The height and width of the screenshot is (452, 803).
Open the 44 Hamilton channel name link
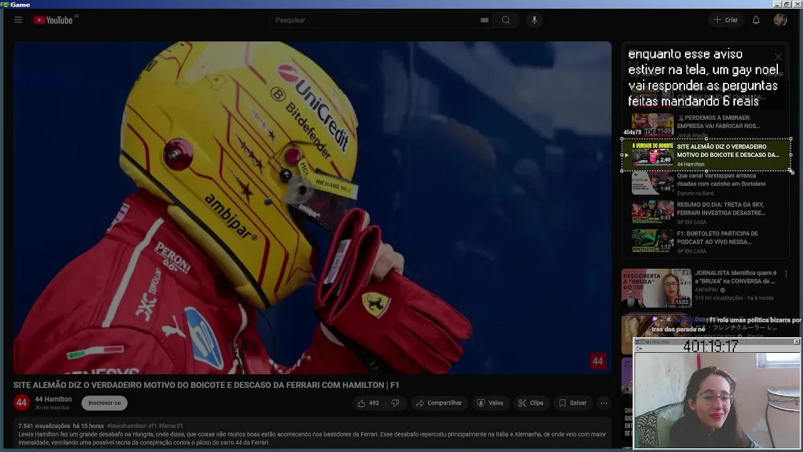(x=53, y=399)
